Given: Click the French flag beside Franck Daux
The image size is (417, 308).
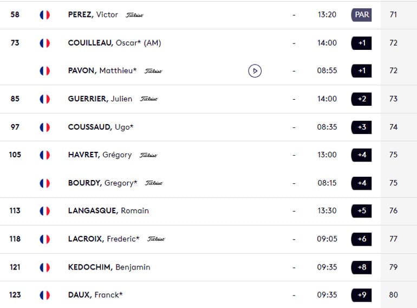Looking at the screenshot, I should coord(44,295).
